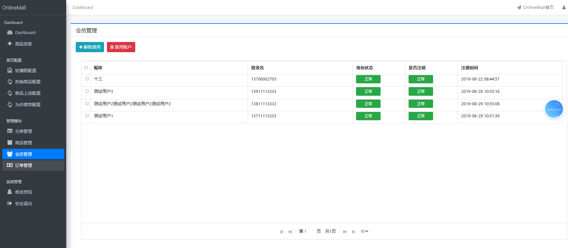The height and width of the screenshot is (248, 568).
Task: Click the image icon beside 轮播图配置
Action: click(x=10, y=70)
